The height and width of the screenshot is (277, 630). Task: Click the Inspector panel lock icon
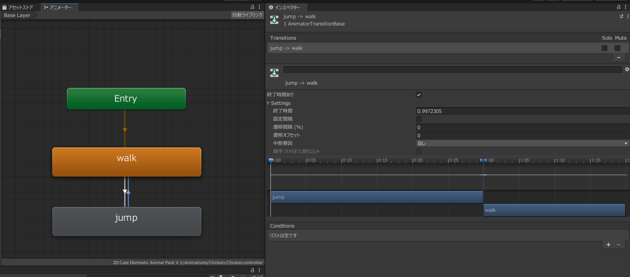[619, 7]
